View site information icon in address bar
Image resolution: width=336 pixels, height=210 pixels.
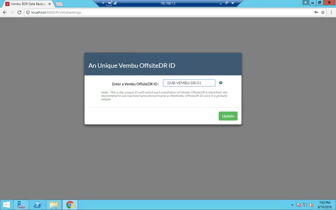28,12
